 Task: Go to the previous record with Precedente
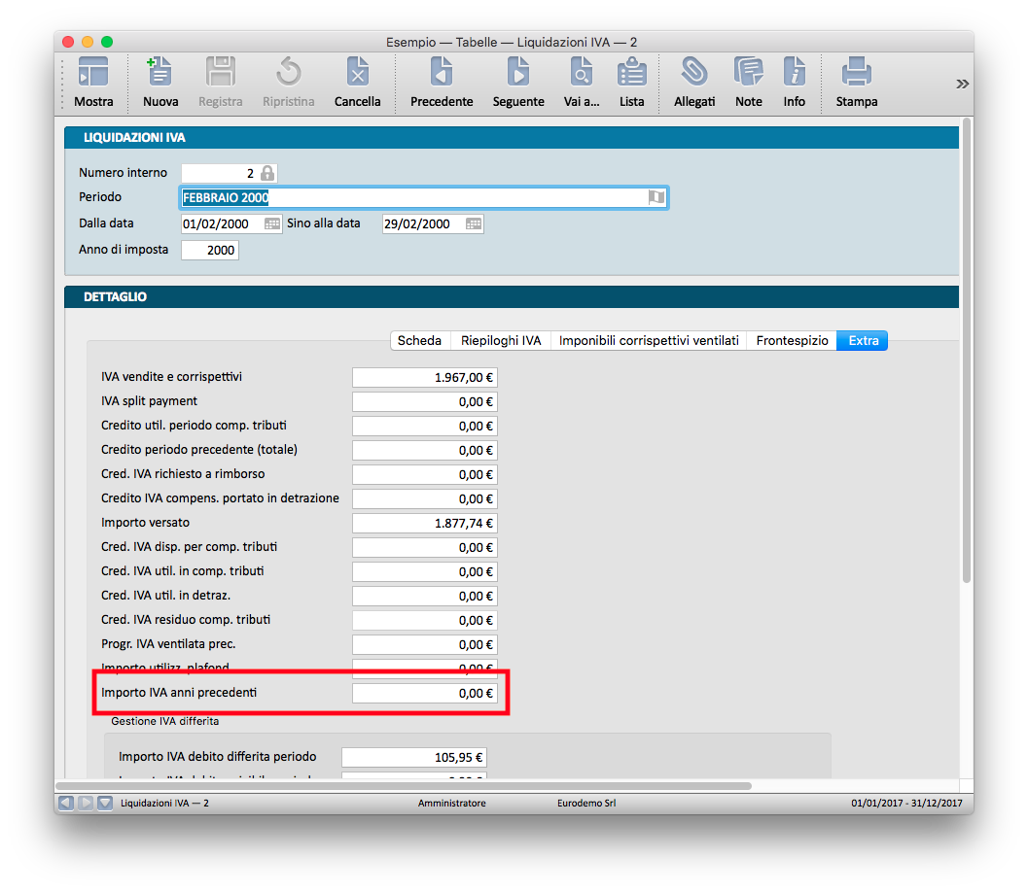point(442,74)
